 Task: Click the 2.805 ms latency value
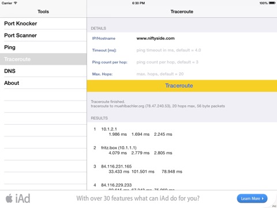point(163,153)
